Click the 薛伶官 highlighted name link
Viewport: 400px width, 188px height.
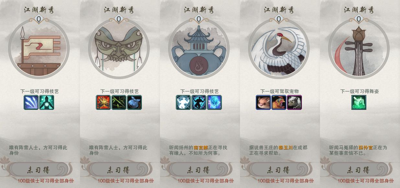(x=366, y=148)
